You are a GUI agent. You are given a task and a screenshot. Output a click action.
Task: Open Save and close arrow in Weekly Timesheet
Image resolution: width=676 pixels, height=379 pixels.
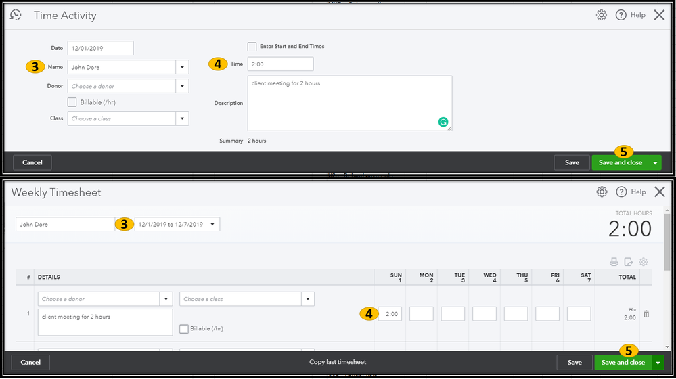pyautogui.click(x=658, y=362)
